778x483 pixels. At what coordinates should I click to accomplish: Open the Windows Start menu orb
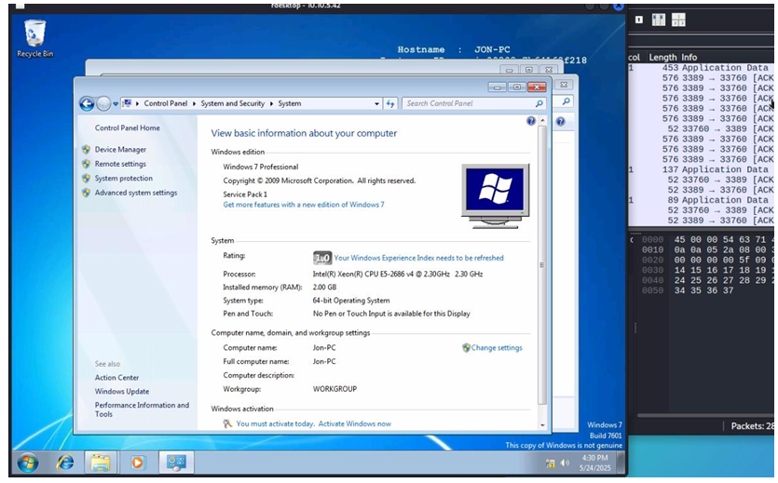point(28,463)
